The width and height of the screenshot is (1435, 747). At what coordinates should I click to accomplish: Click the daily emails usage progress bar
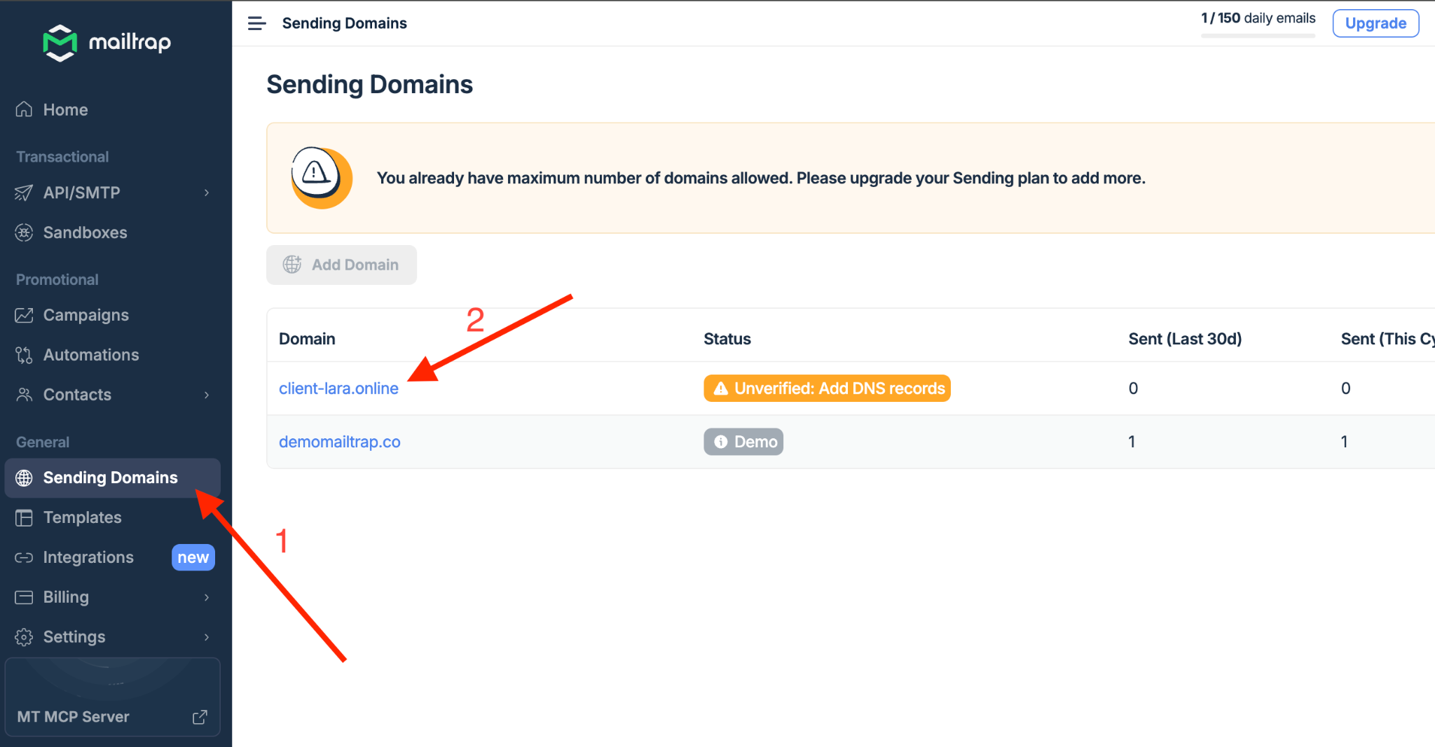[1258, 35]
